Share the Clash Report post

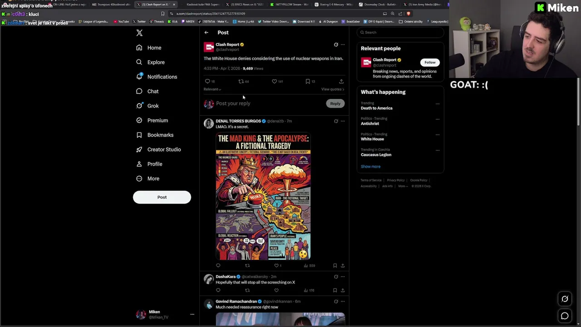point(341,81)
